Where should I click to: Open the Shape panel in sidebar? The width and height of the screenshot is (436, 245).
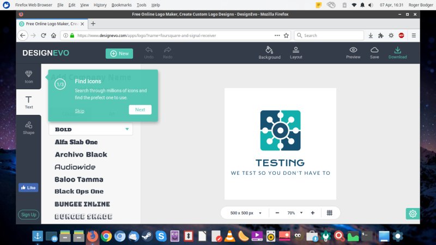(x=29, y=128)
